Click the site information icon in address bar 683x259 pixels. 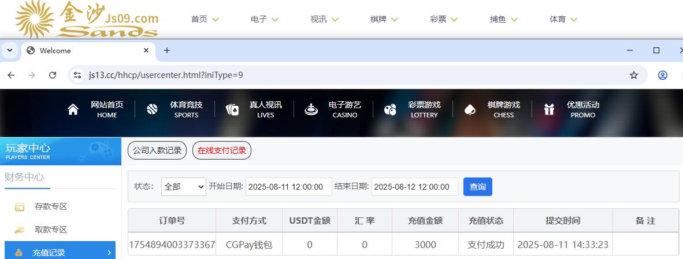(x=77, y=75)
